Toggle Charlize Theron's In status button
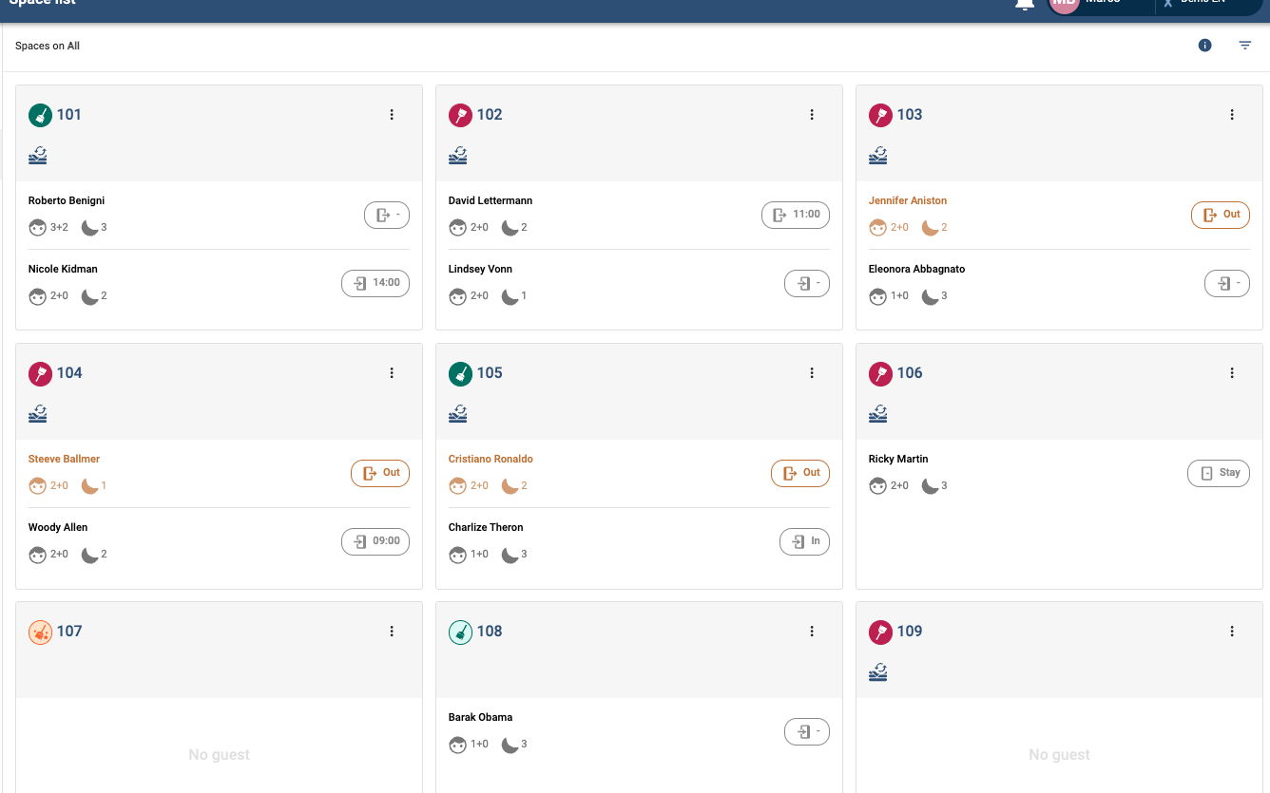 (x=804, y=541)
